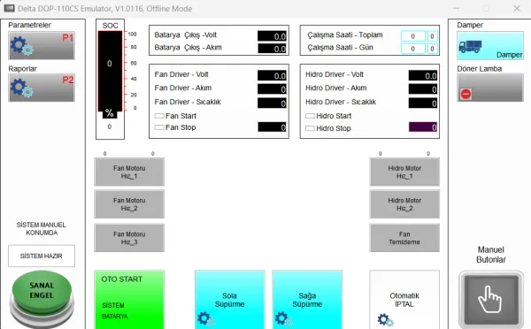Click the Otomatik İPTAL button

404,300
